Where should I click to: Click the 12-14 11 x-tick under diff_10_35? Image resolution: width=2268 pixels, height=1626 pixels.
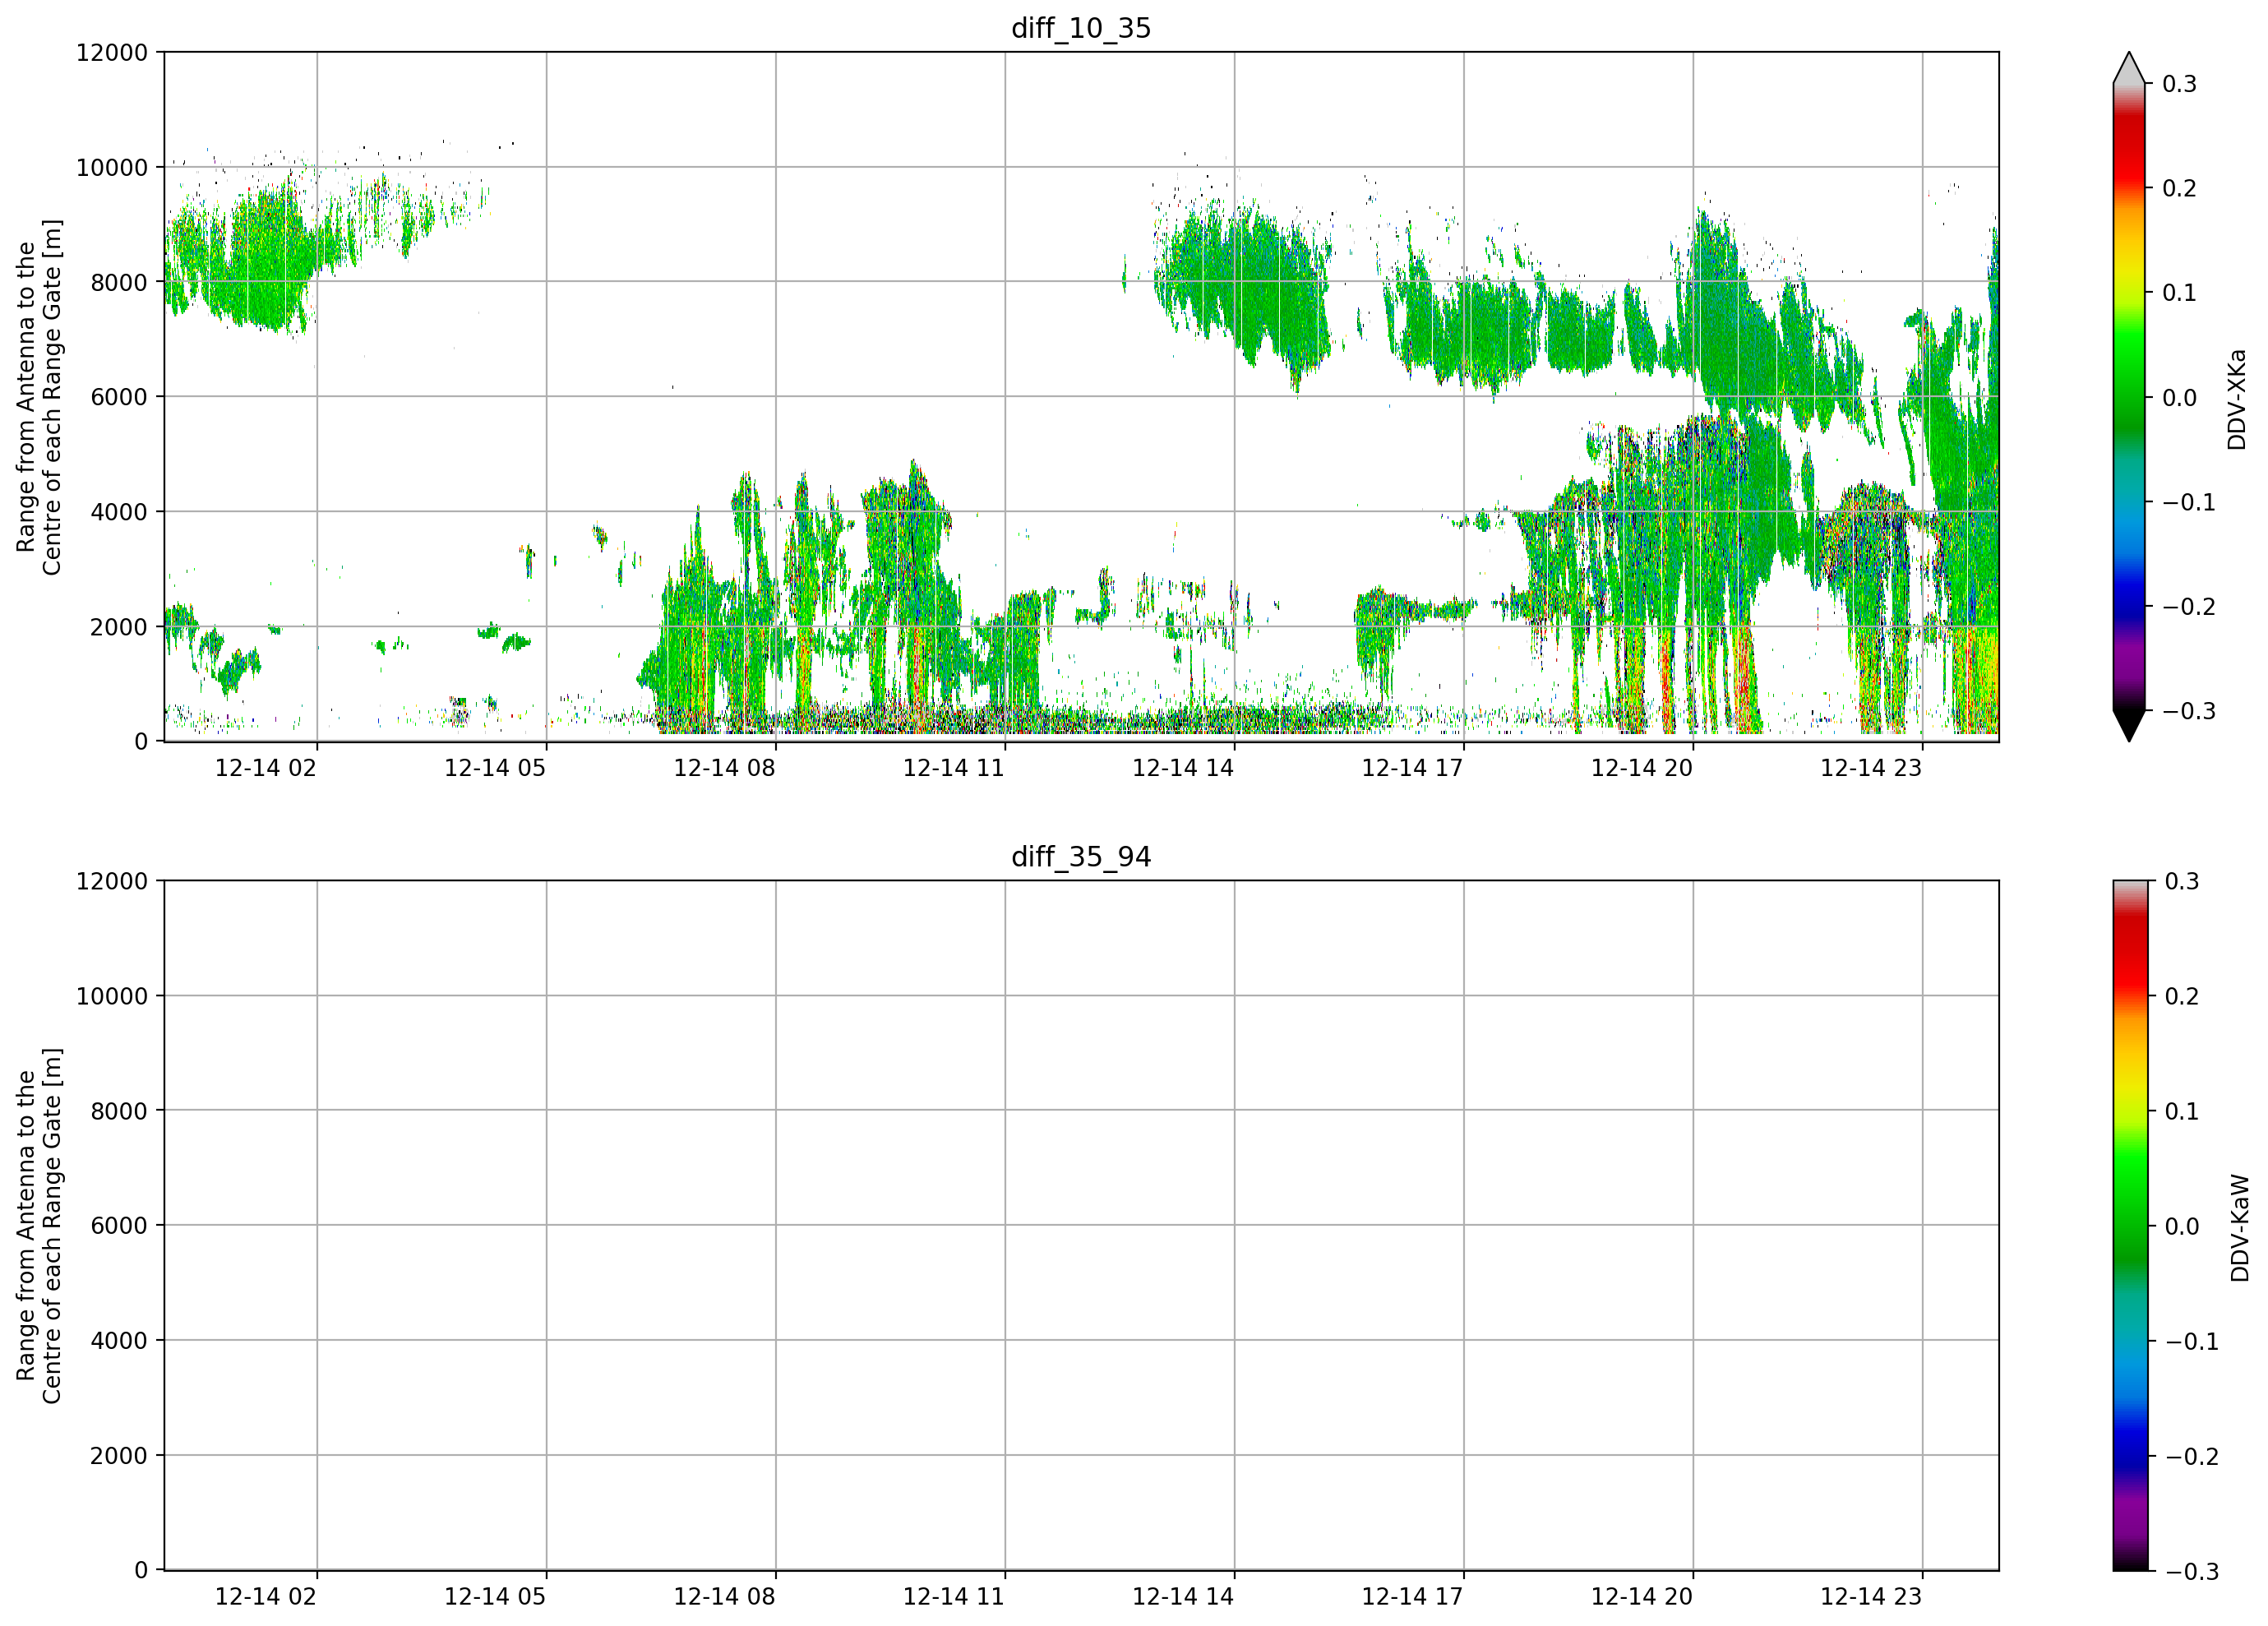[x=954, y=768]
